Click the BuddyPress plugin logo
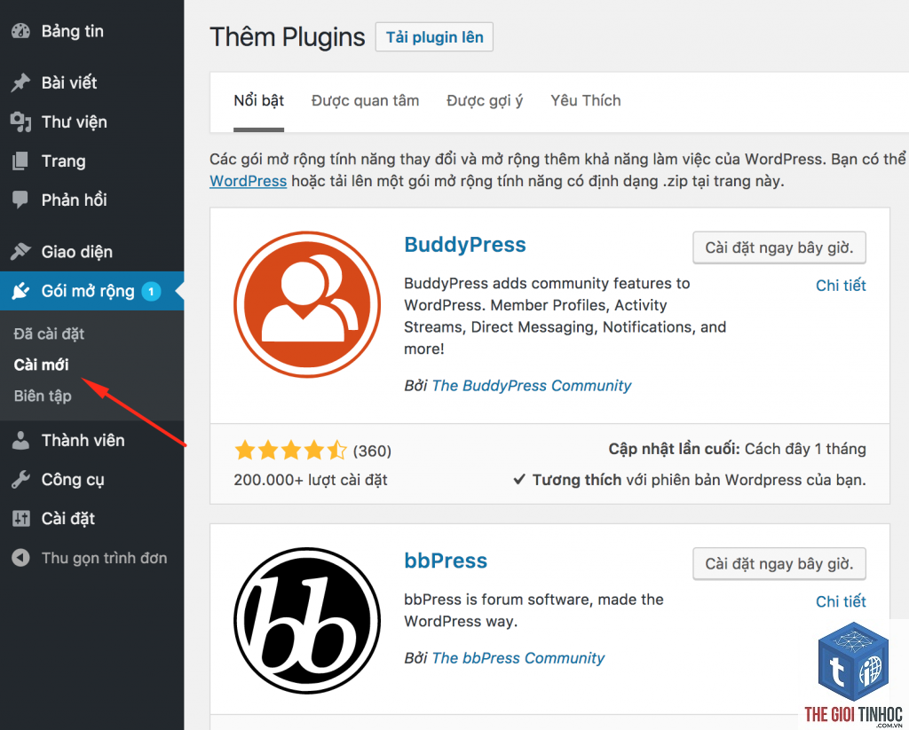 pyautogui.click(x=307, y=305)
